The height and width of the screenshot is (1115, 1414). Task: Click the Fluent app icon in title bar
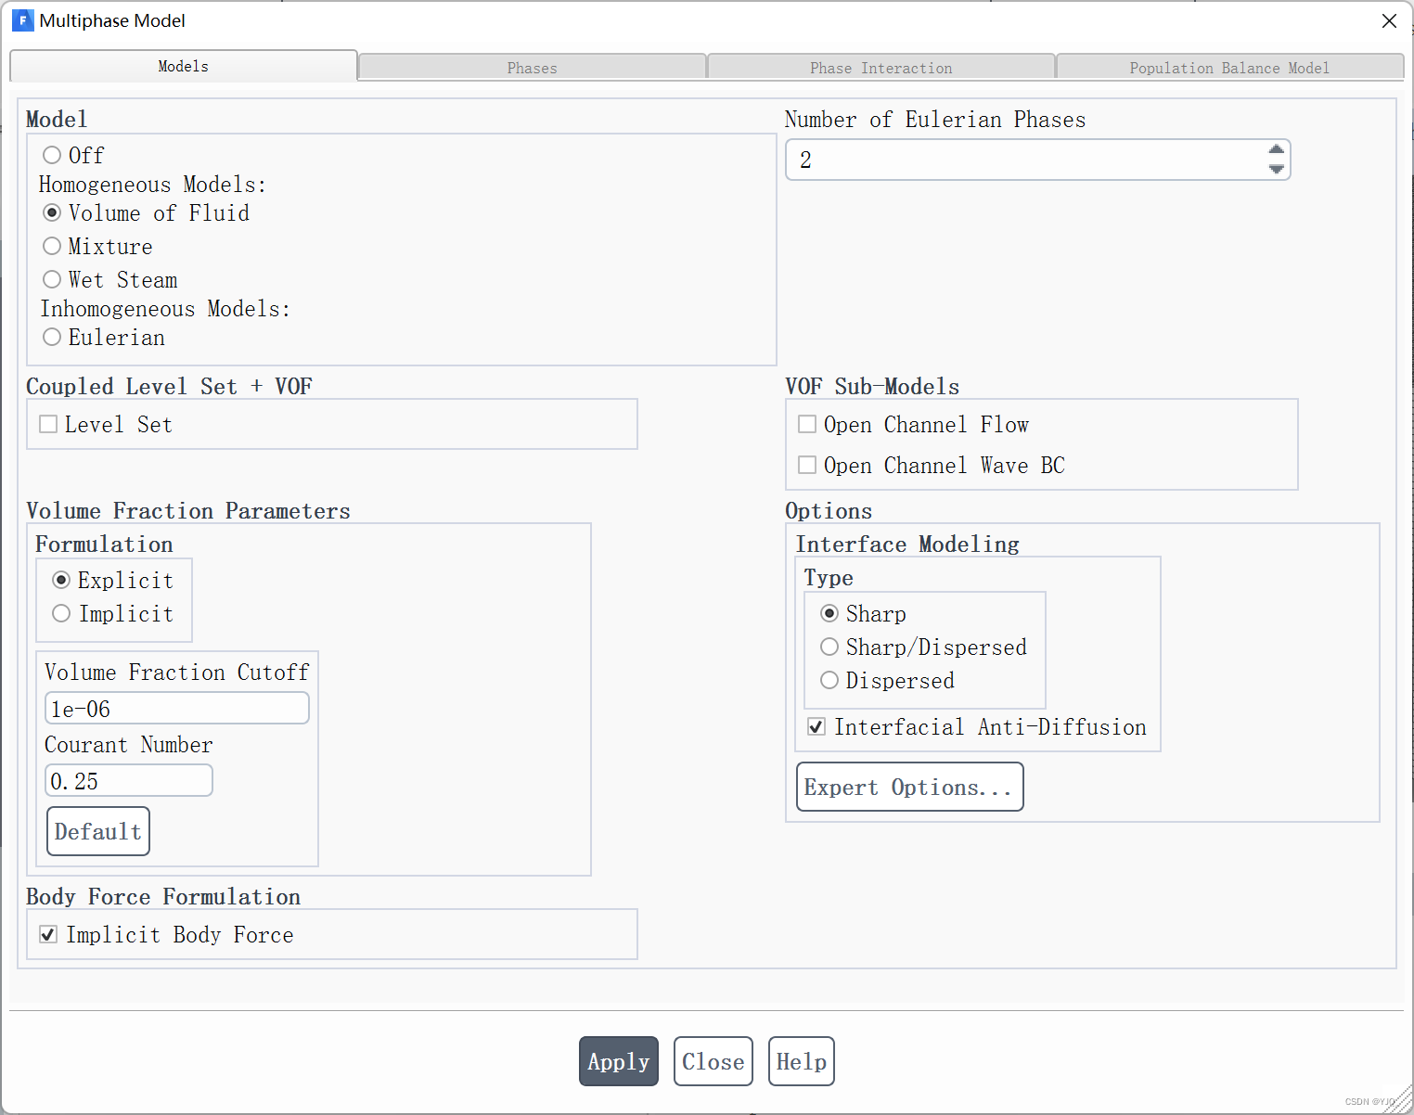coord(22,20)
